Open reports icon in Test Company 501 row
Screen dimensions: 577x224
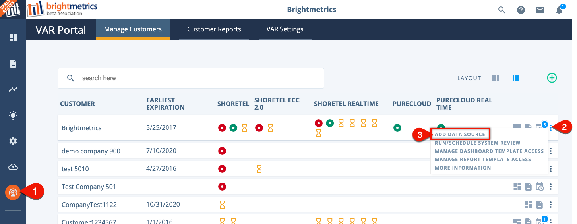point(528,187)
